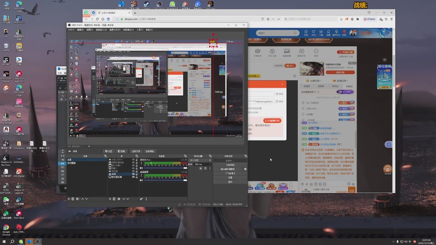The image size is (436, 245).
Task: Move scene down using Scenes panel arrow
Action: tap(87, 199)
